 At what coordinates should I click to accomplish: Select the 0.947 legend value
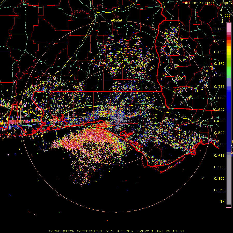pos(219,41)
